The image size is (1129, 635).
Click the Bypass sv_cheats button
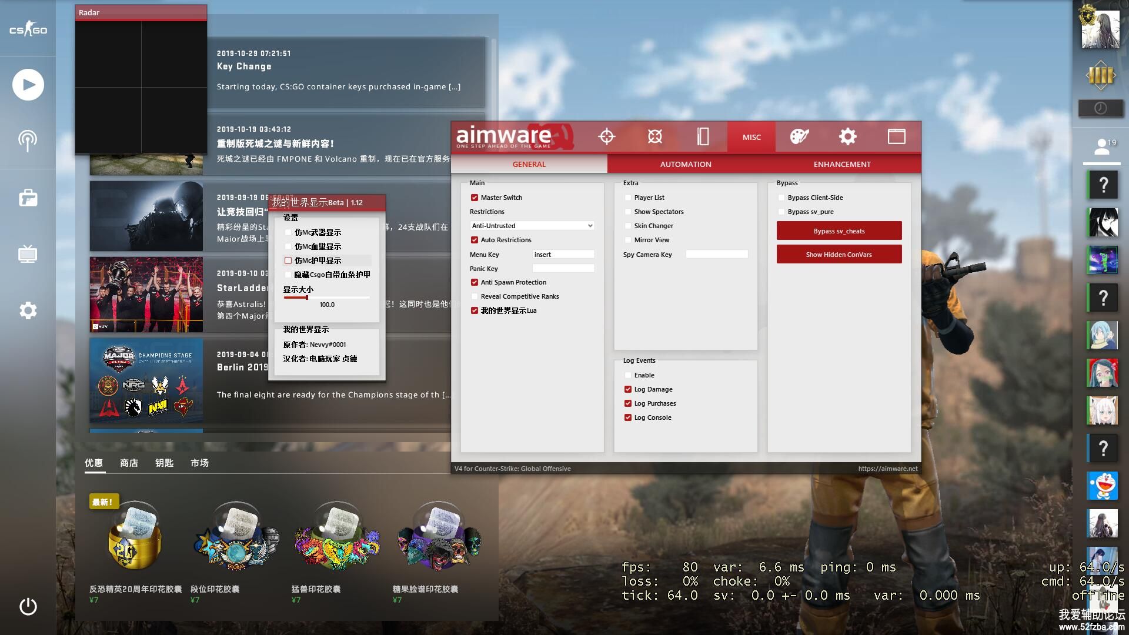pos(839,230)
